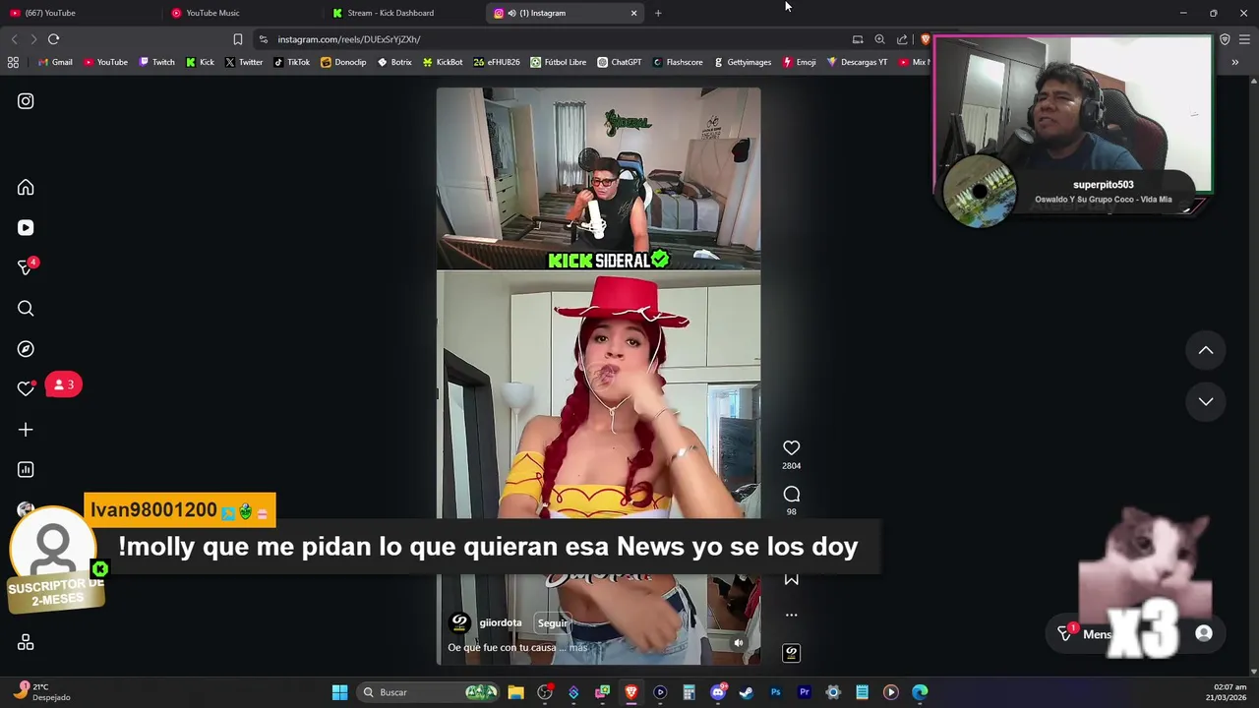1259x708 pixels.
Task: Open floating messages icon at bottom right
Action: 1065,634
